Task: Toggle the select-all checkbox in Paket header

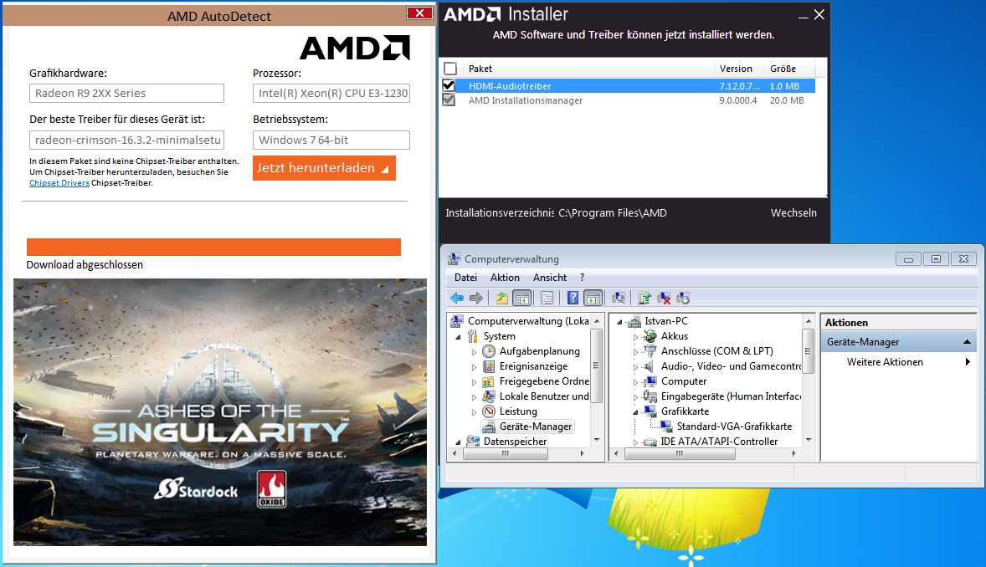Action: [450, 69]
